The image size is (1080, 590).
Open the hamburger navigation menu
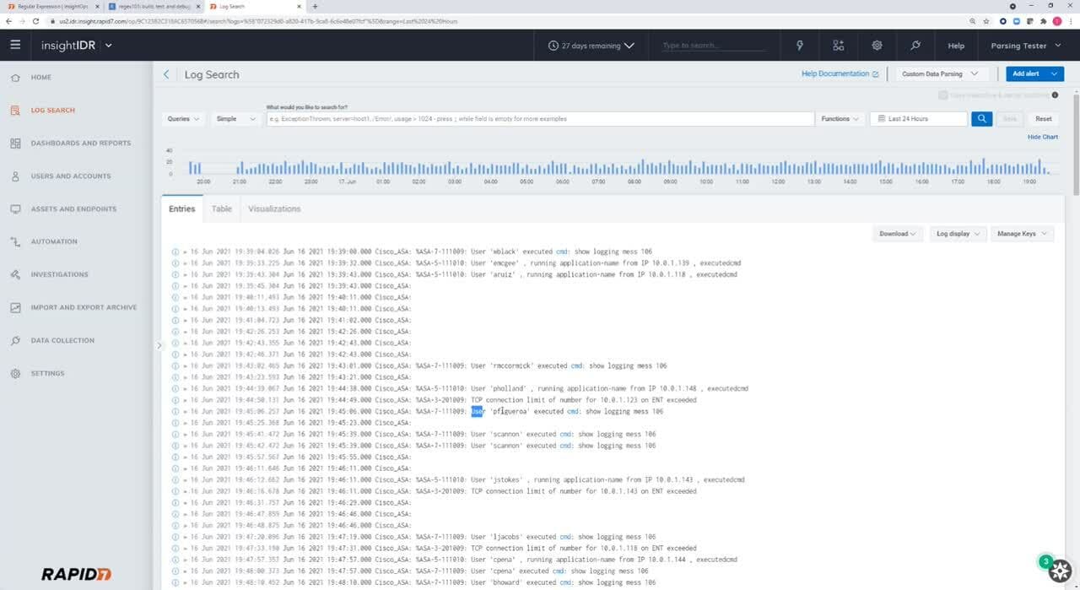(x=15, y=45)
